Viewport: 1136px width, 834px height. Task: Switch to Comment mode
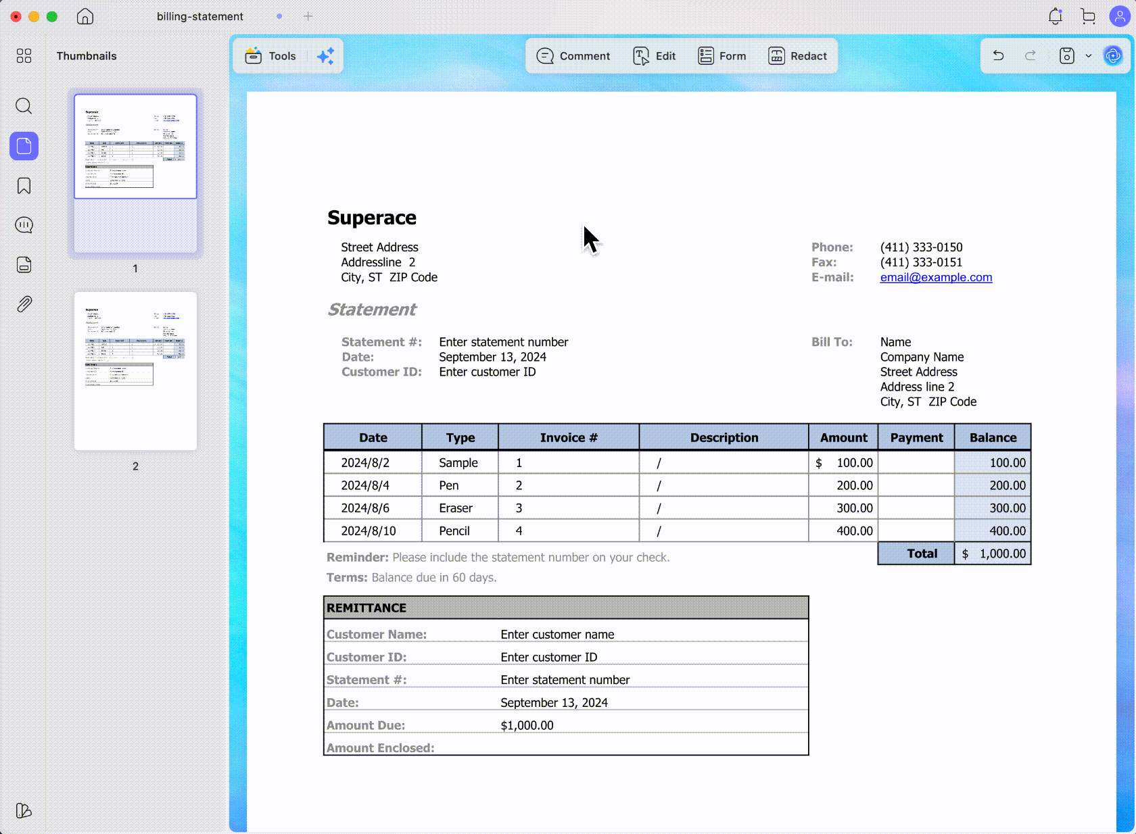click(573, 56)
